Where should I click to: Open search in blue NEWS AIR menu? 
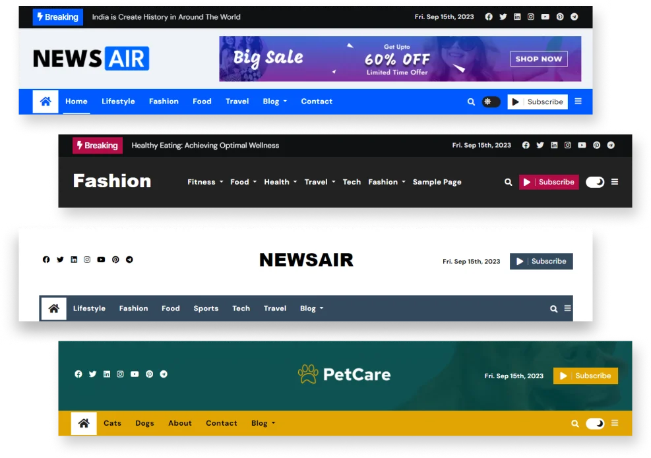[471, 101]
